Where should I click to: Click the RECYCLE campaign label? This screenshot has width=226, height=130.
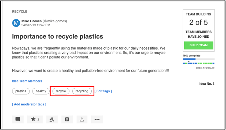coord(20,11)
